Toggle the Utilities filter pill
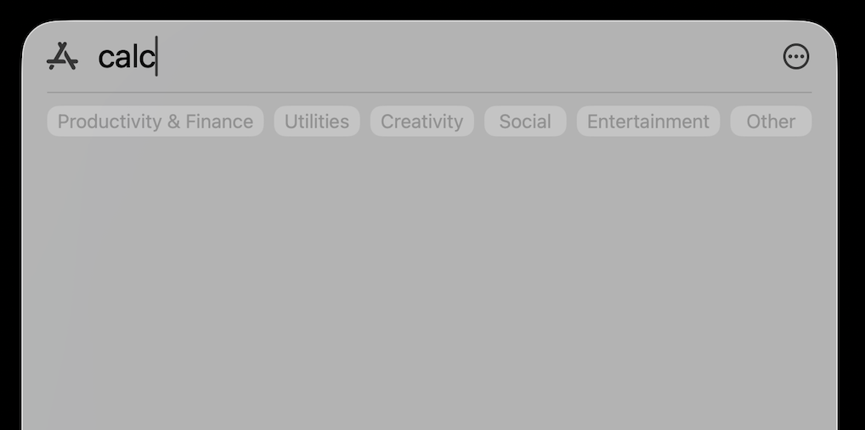865x430 pixels. pyautogui.click(x=317, y=122)
